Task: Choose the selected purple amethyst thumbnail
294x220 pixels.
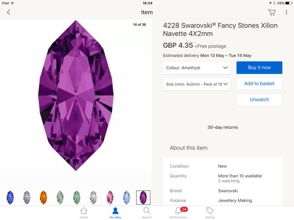Action: point(143,198)
